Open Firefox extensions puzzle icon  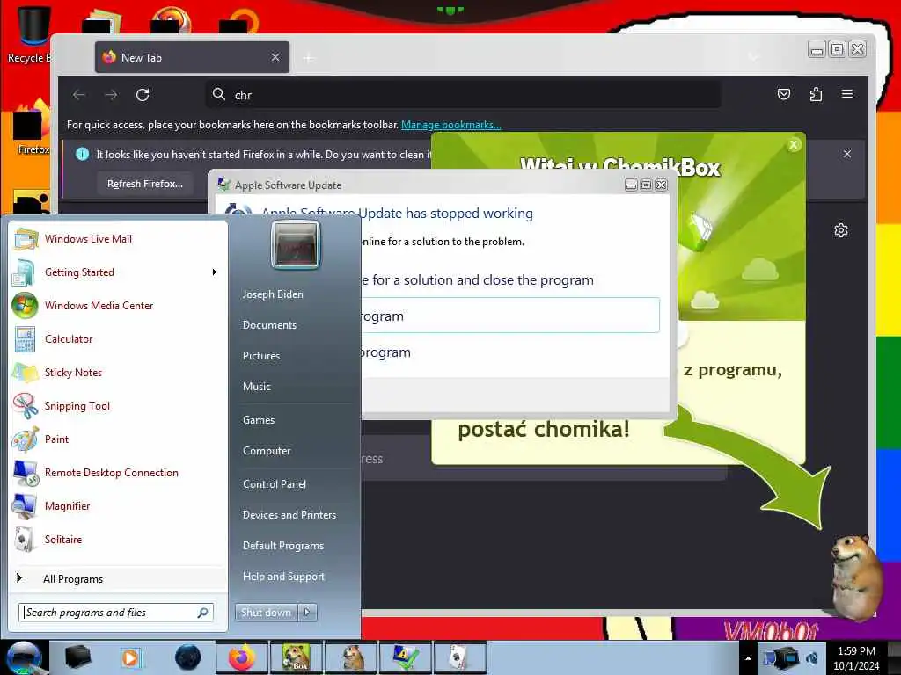tap(816, 94)
